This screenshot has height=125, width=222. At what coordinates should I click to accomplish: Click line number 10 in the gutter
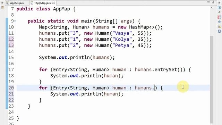pos(11,27)
